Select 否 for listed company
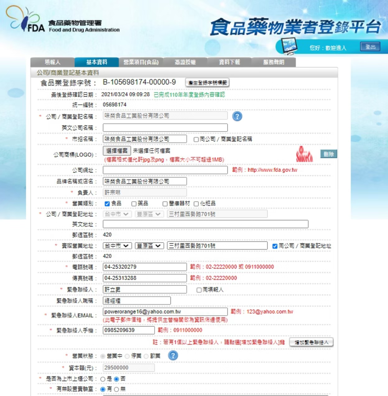Viewport: 388px width, 396px height. click(x=116, y=379)
